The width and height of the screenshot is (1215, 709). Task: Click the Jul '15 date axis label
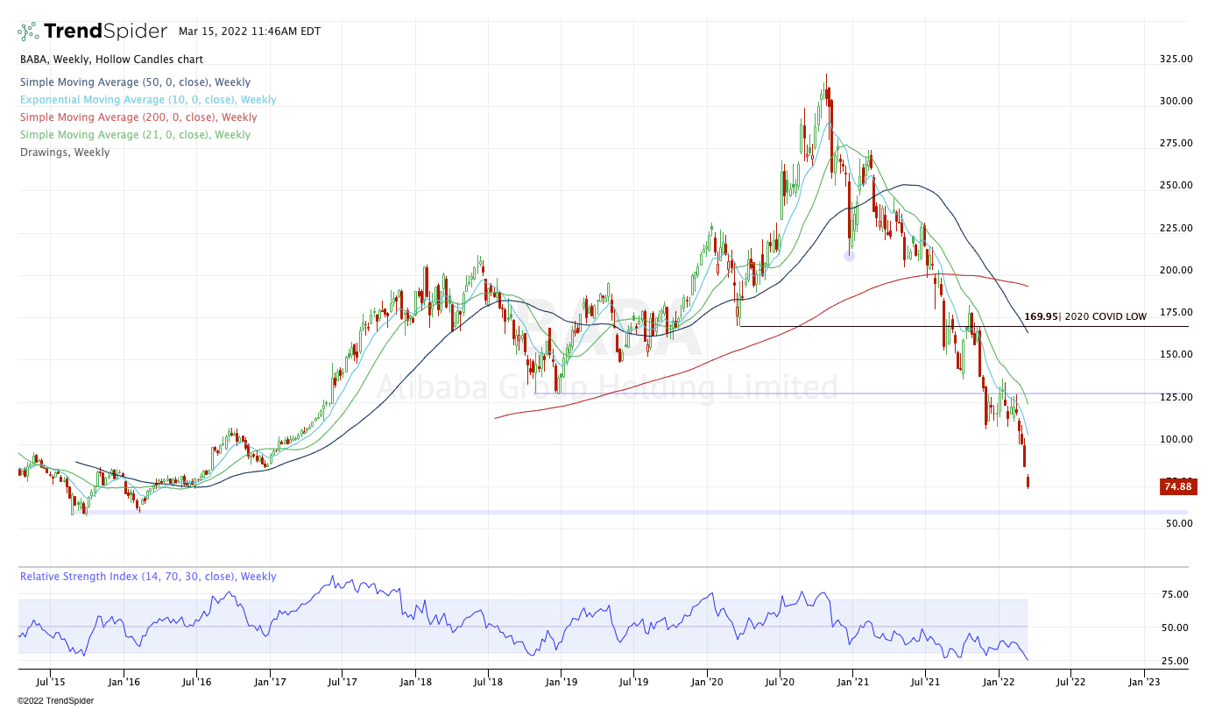click(51, 680)
